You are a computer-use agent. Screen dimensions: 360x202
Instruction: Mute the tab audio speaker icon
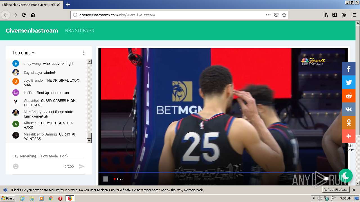[53, 5]
